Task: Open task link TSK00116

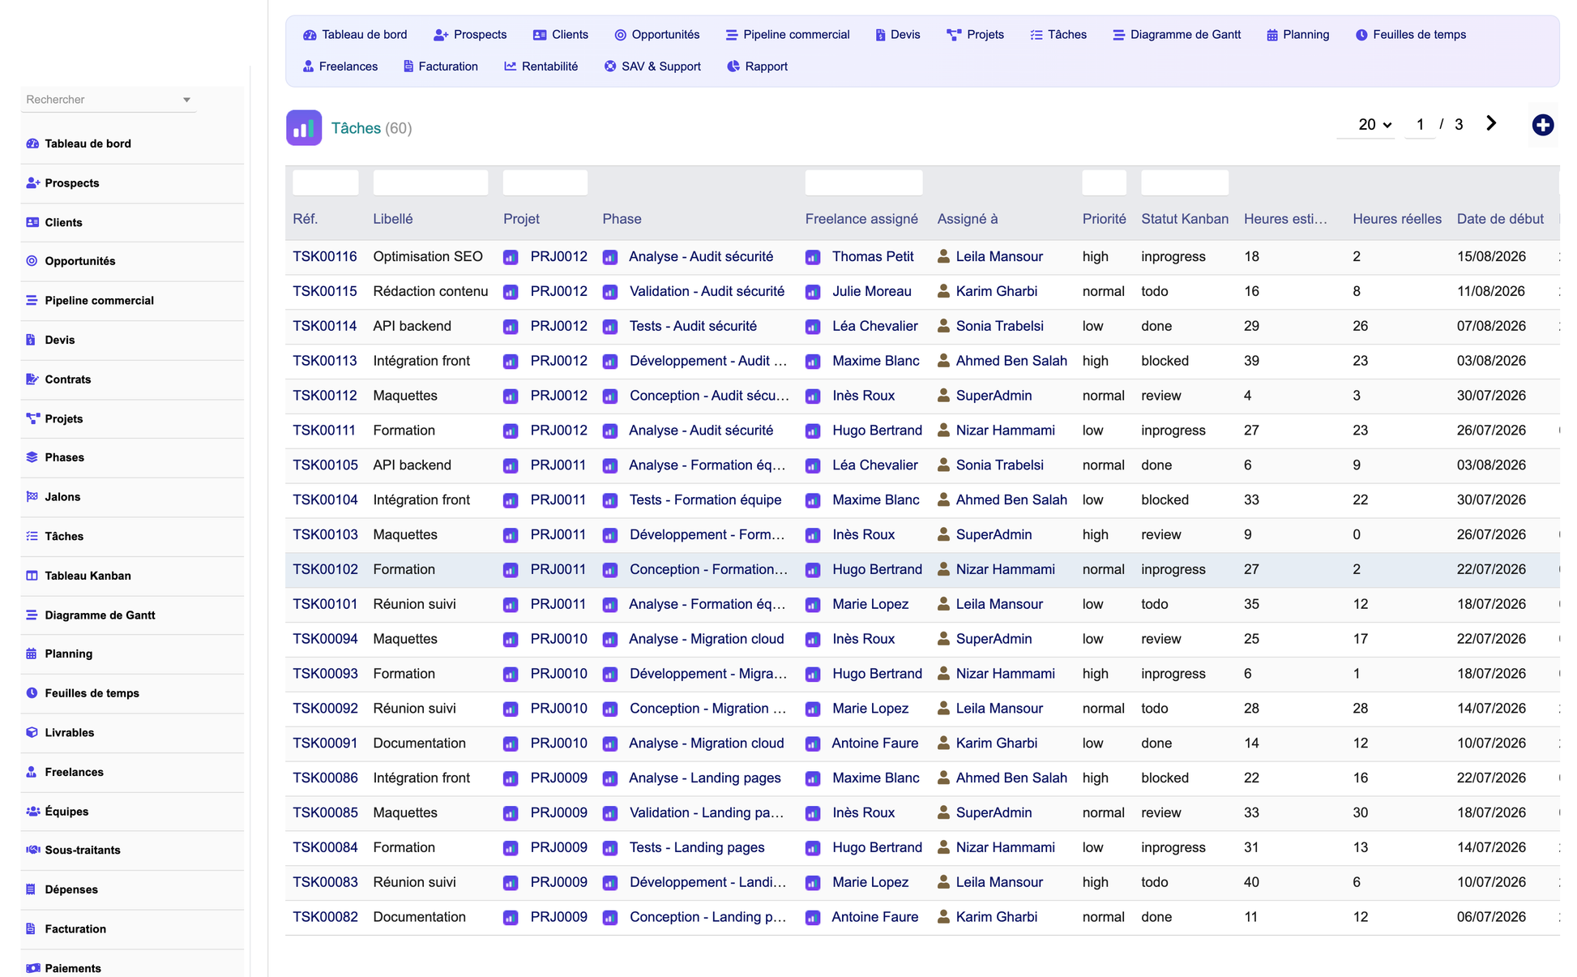Action: (x=325, y=256)
